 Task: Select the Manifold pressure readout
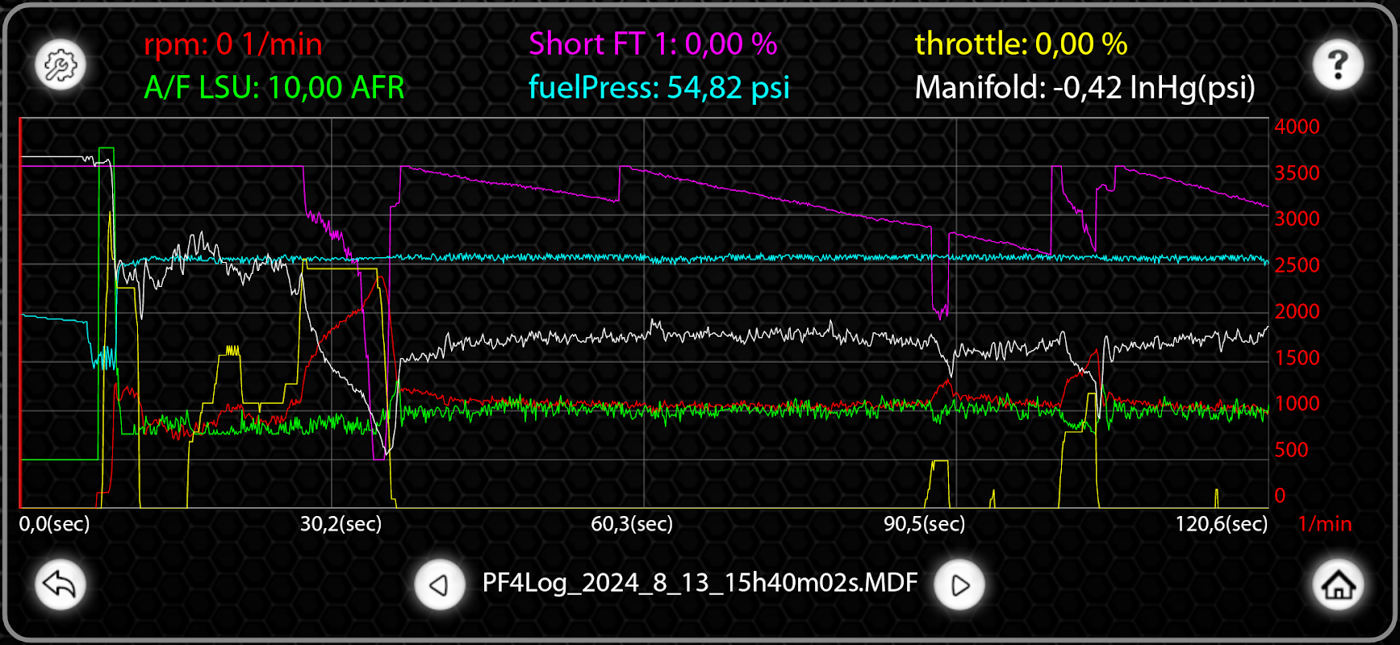coord(1084,87)
